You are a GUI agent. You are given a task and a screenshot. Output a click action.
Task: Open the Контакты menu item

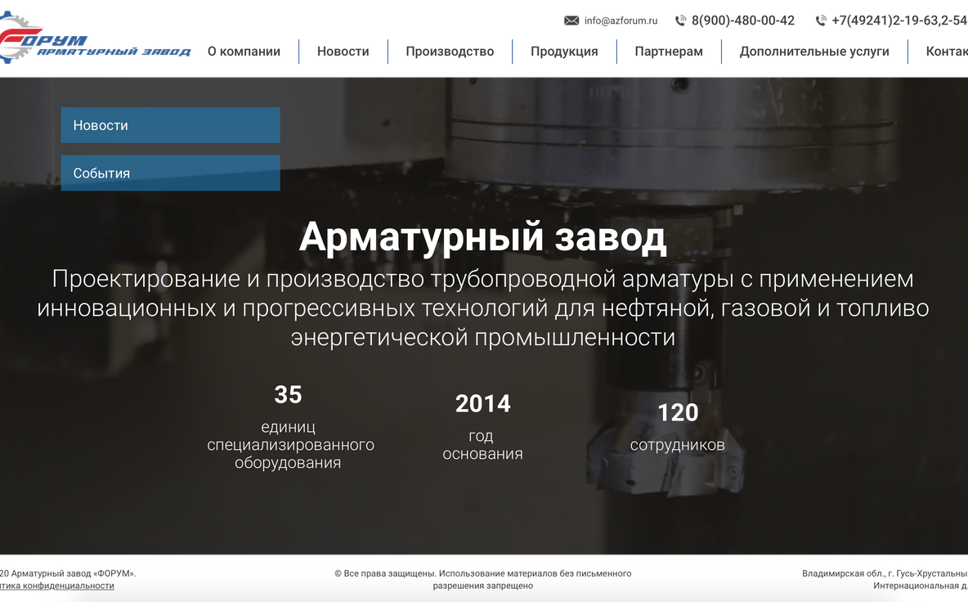[947, 52]
